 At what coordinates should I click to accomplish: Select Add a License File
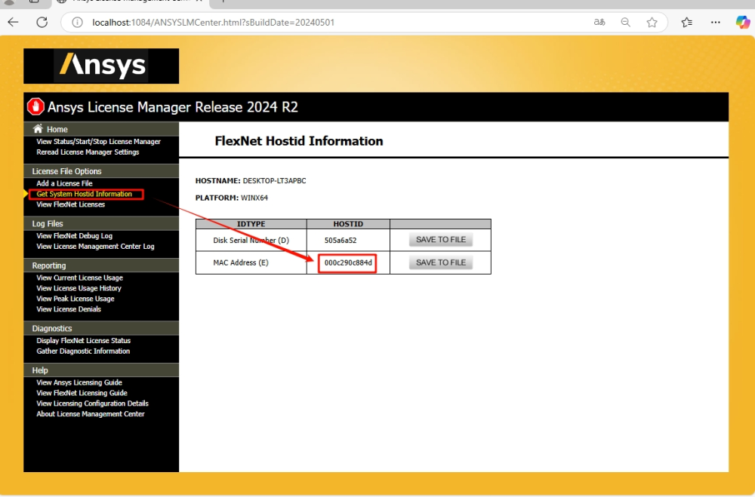click(x=64, y=183)
